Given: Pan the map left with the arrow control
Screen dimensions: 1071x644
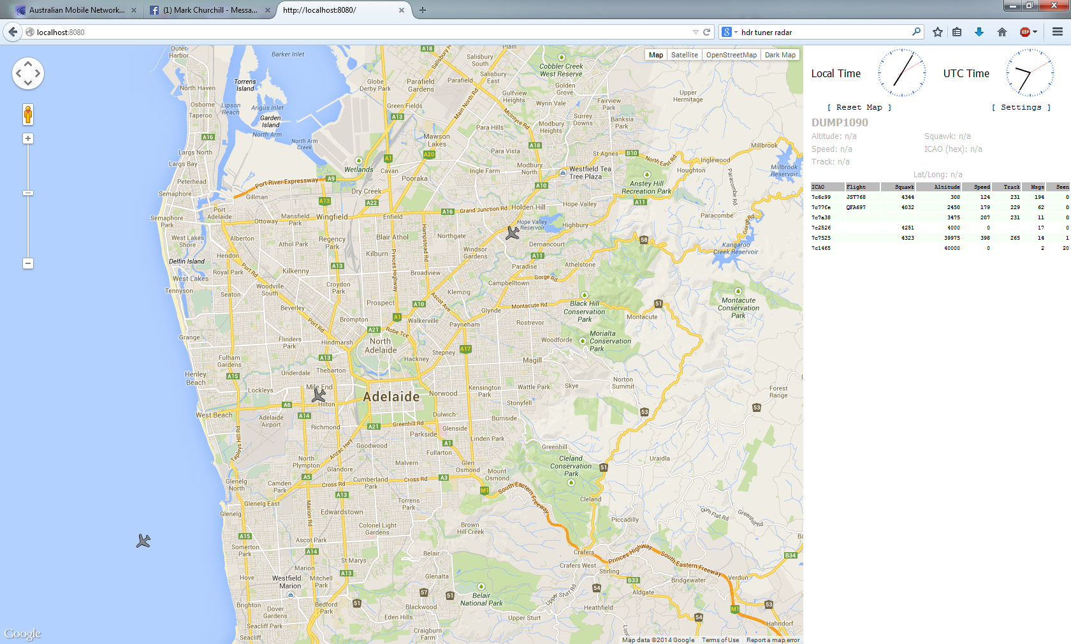Looking at the screenshot, I should coord(18,73).
